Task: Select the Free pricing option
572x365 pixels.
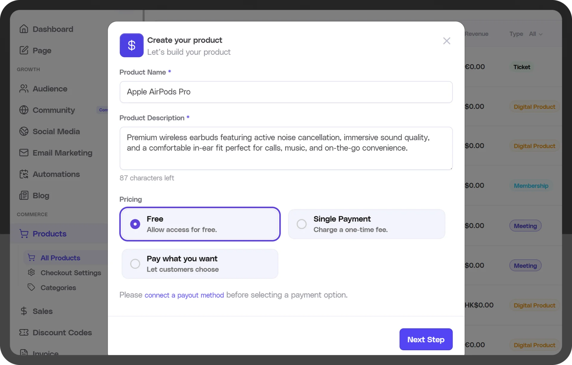Action: 135,224
